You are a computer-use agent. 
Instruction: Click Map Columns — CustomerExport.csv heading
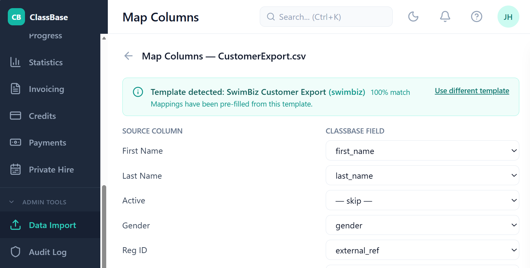click(224, 56)
